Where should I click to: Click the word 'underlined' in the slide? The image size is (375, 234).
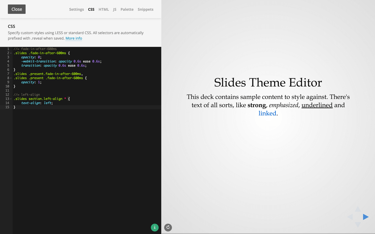317,105
